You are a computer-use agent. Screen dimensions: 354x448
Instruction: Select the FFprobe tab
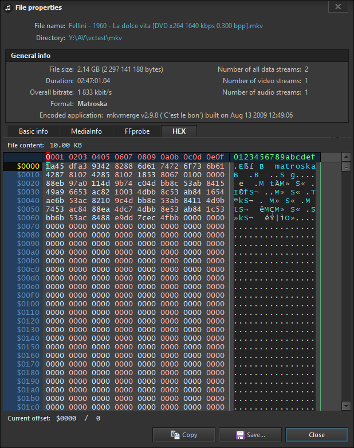[x=137, y=131]
